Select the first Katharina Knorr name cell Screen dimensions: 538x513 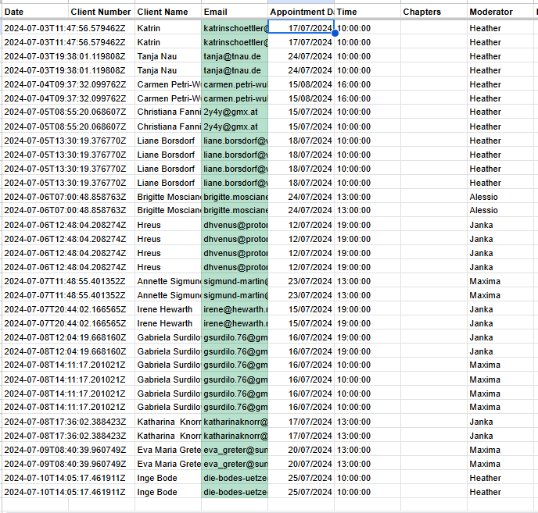168,422
